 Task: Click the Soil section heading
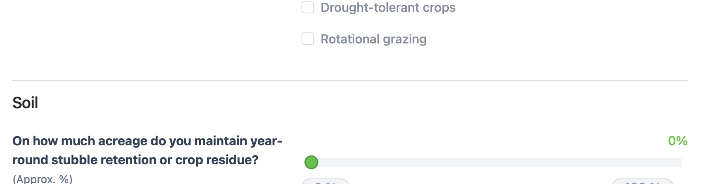click(x=25, y=103)
